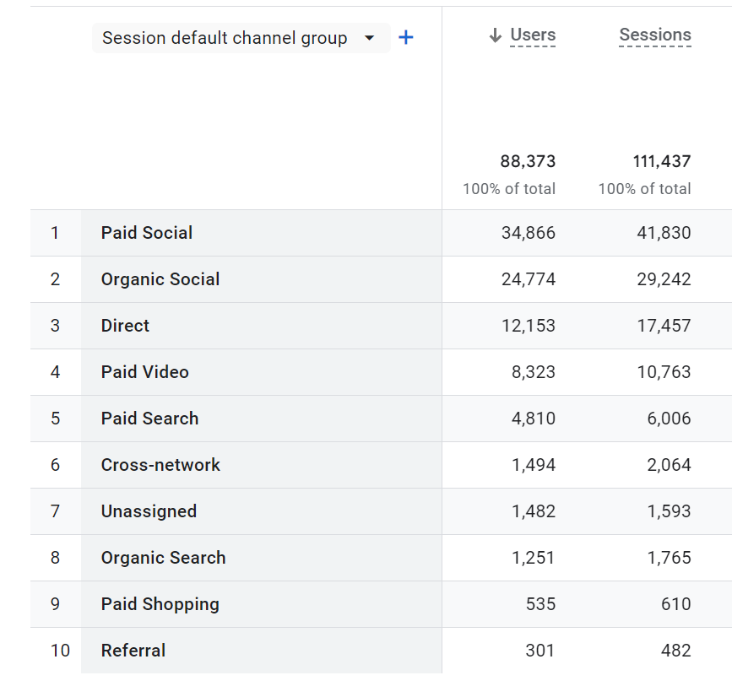Click Unassigned users value 1,482
Viewport: 732px width, 697px height.
tap(534, 511)
